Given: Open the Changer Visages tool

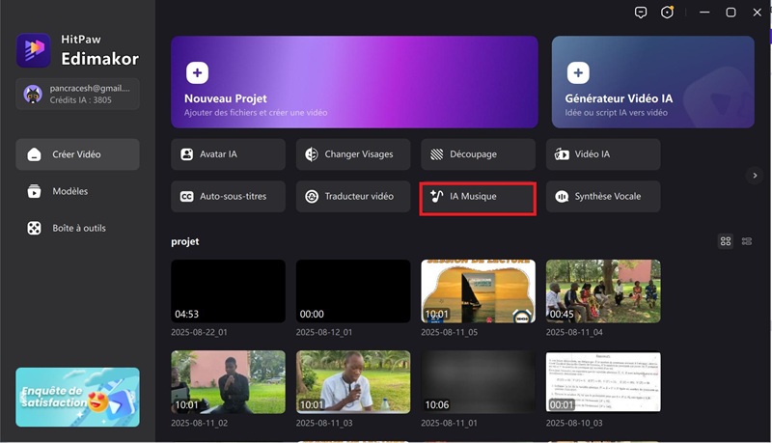Looking at the screenshot, I should (353, 154).
